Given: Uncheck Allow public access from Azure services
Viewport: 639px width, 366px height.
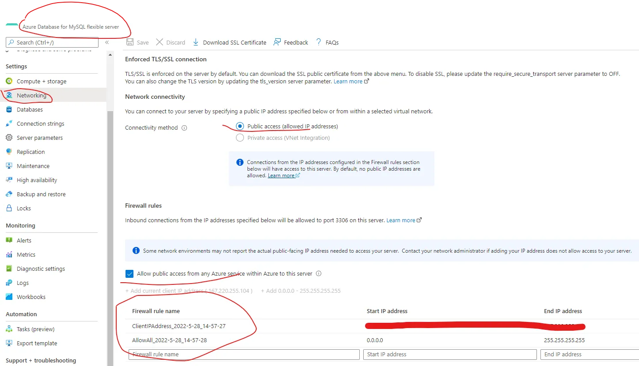Looking at the screenshot, I should (x=129, y=273).
